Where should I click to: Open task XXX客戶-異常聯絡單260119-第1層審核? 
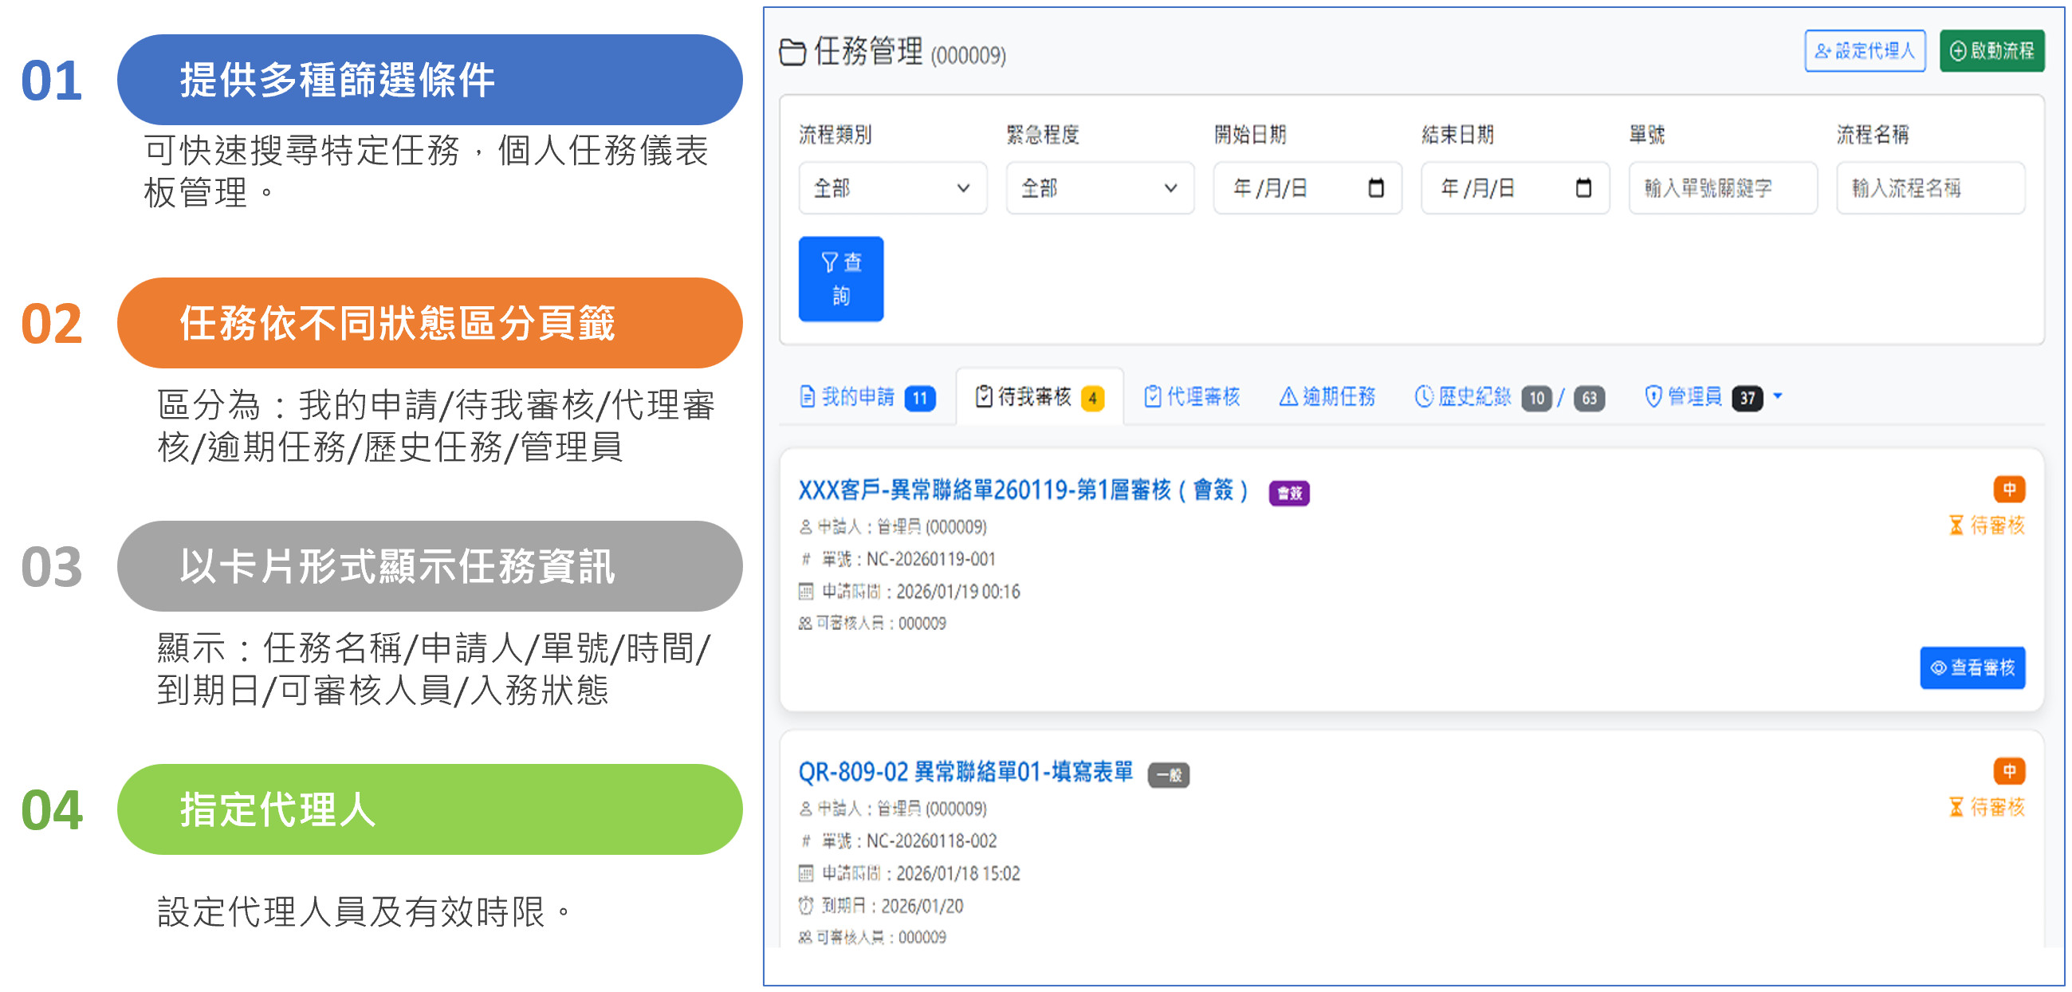point(1023,490)
